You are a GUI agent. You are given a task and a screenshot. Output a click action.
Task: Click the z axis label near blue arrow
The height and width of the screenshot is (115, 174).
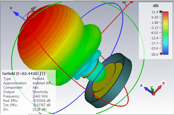[x=11, y=8]
